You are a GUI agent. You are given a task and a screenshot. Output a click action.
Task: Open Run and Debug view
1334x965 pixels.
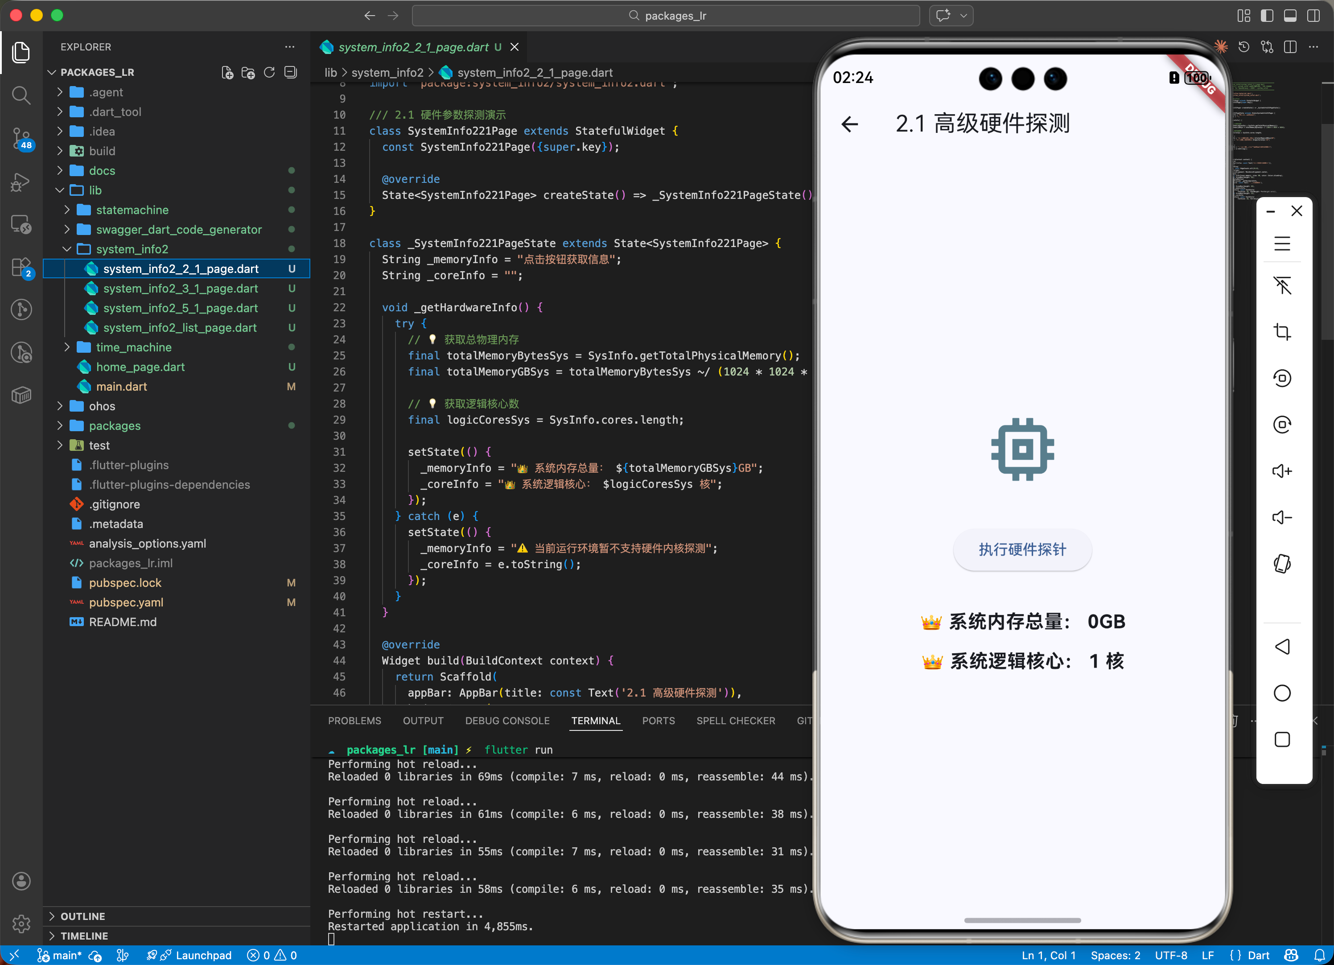[21, 182]
